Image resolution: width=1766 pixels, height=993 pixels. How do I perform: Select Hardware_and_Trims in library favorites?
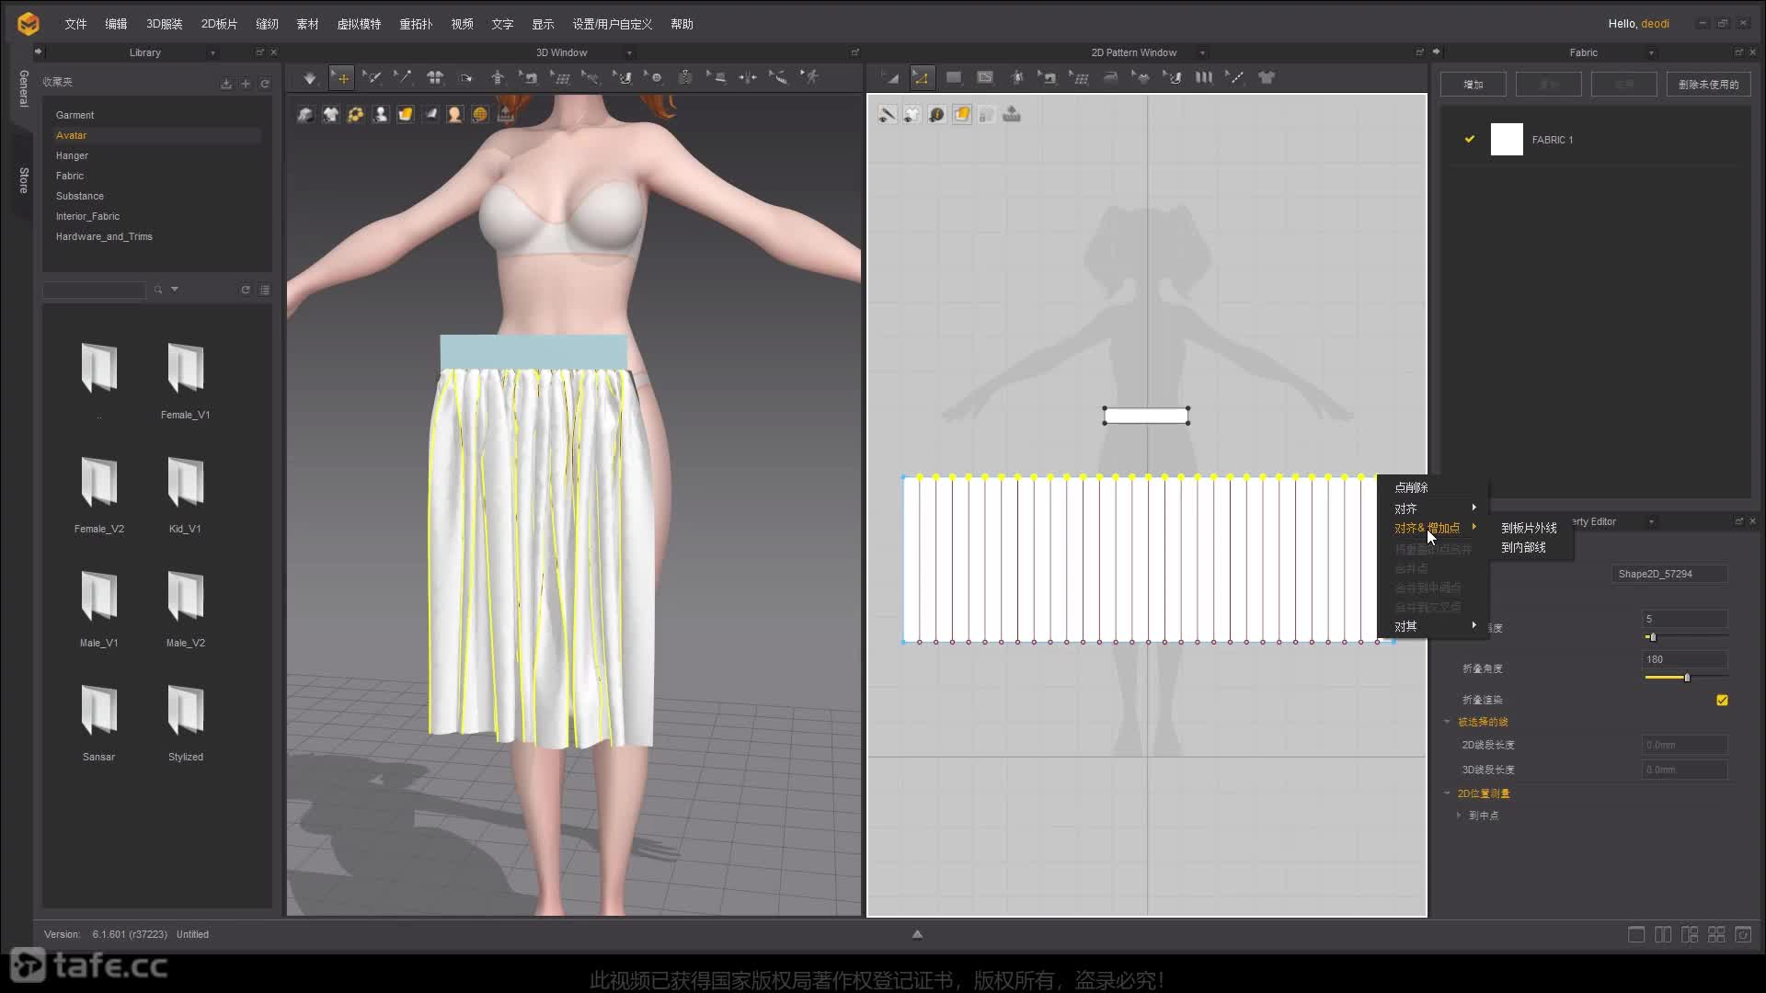coord(104,236)
